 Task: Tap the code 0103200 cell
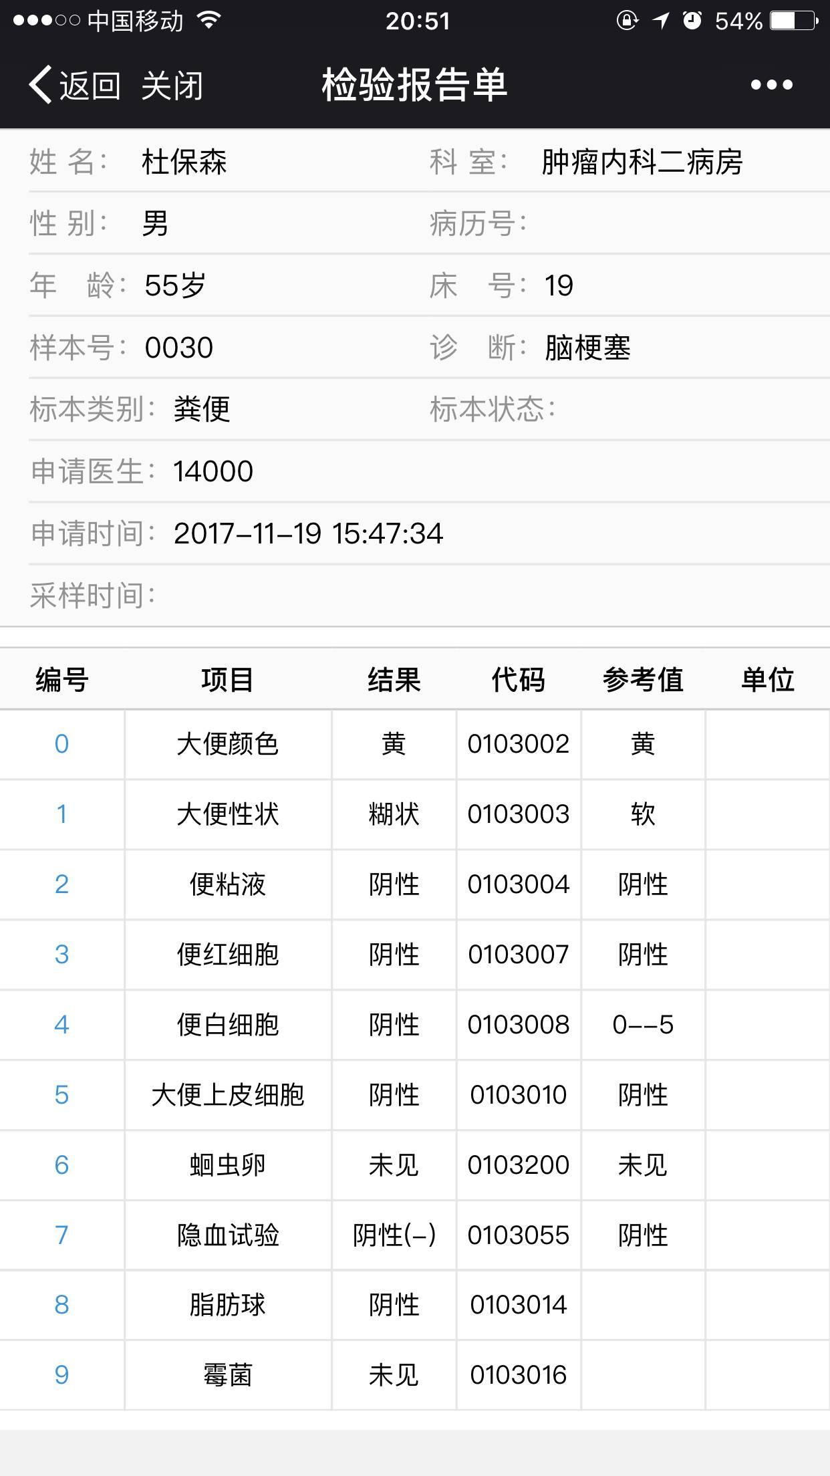click(x=518, y=1165)
